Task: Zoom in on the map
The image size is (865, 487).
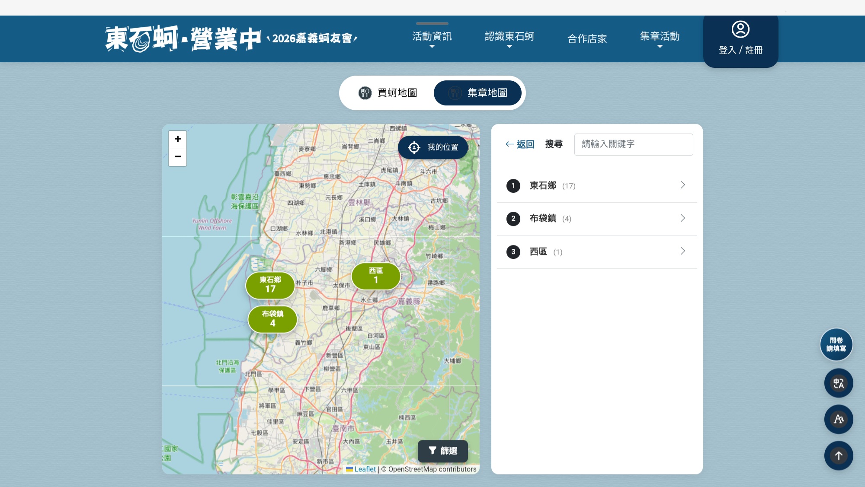Action: 177,139
